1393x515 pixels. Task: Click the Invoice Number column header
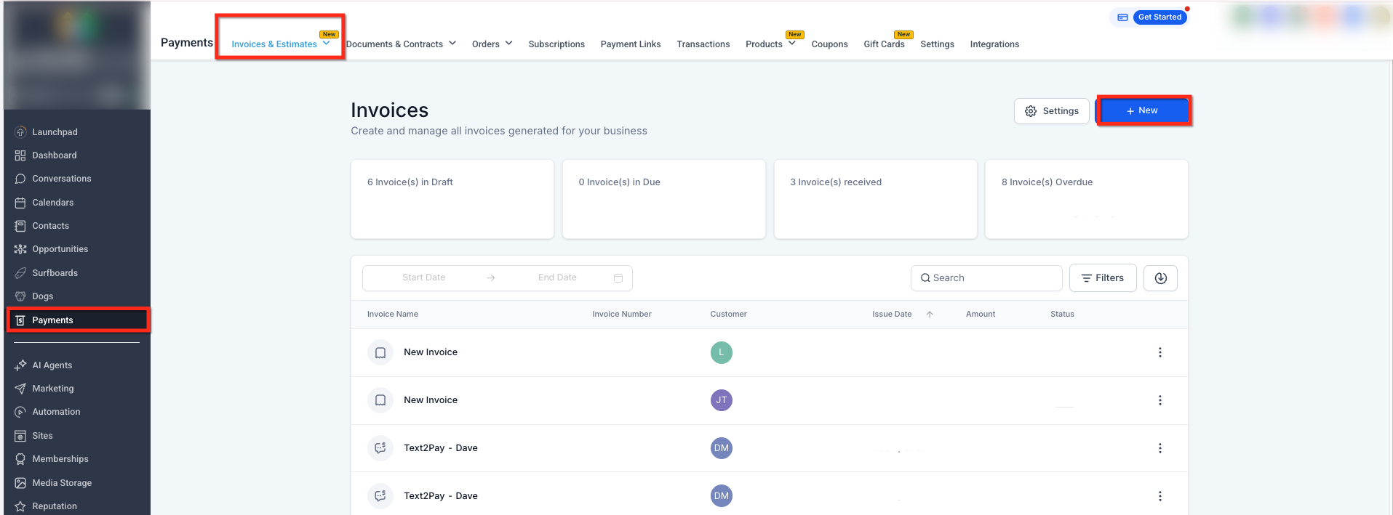[622, 315]
